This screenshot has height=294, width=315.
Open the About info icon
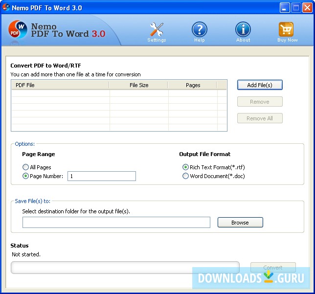(243, 29)
